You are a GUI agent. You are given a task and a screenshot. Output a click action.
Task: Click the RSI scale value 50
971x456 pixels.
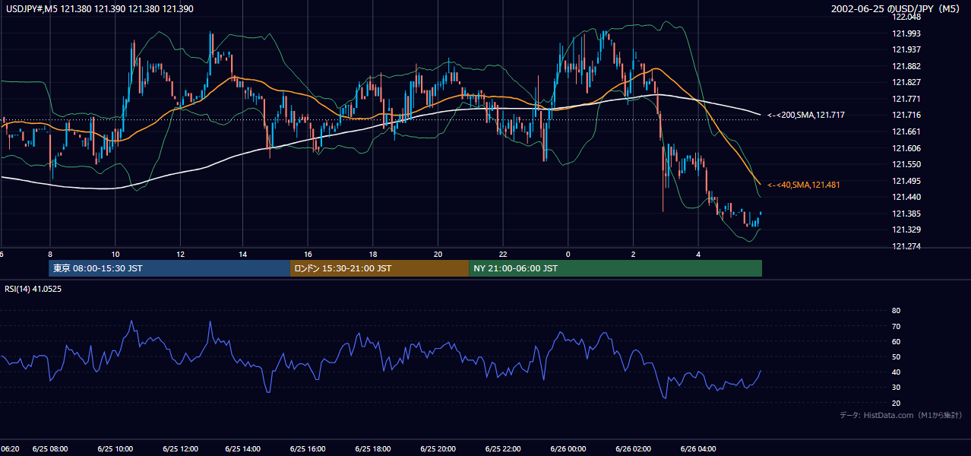pos(897,356)
